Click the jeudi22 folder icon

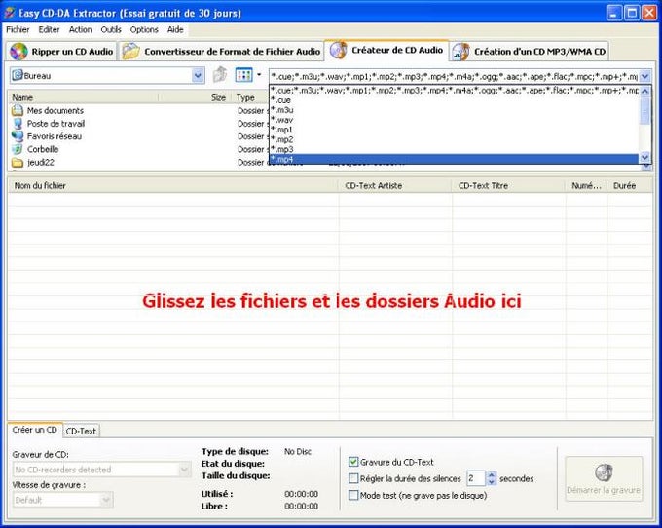click(18, 163)
